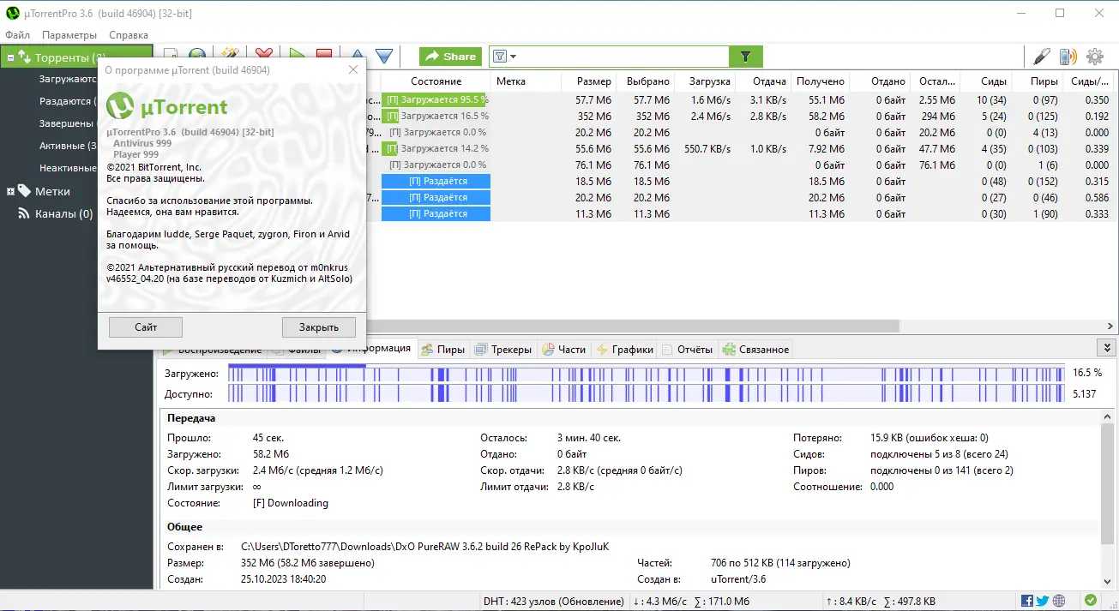Image resolution: width=1119 pixels, height=611 pixels.
Task: Open the Параметры menu
Action: pyautogui.click(x=69, y=35)
